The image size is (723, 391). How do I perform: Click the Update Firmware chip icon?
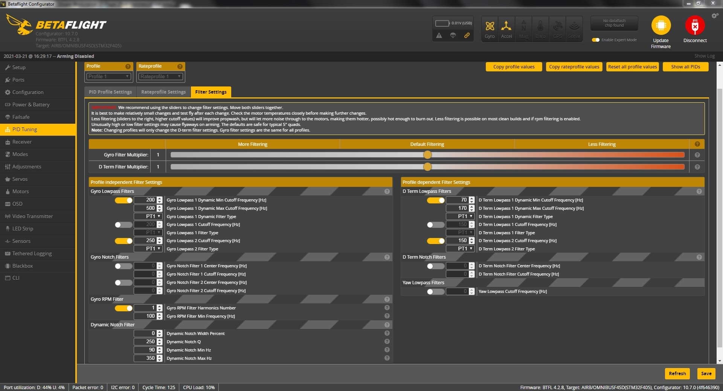click(x=661, y=25)
